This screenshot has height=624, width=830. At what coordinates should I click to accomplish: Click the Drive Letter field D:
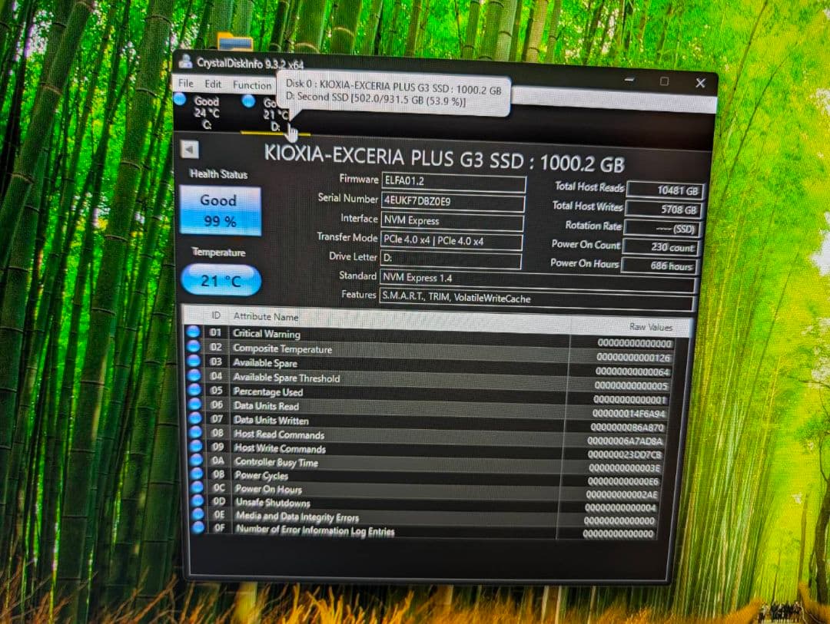pyautogui.click(x=450, y=259)
